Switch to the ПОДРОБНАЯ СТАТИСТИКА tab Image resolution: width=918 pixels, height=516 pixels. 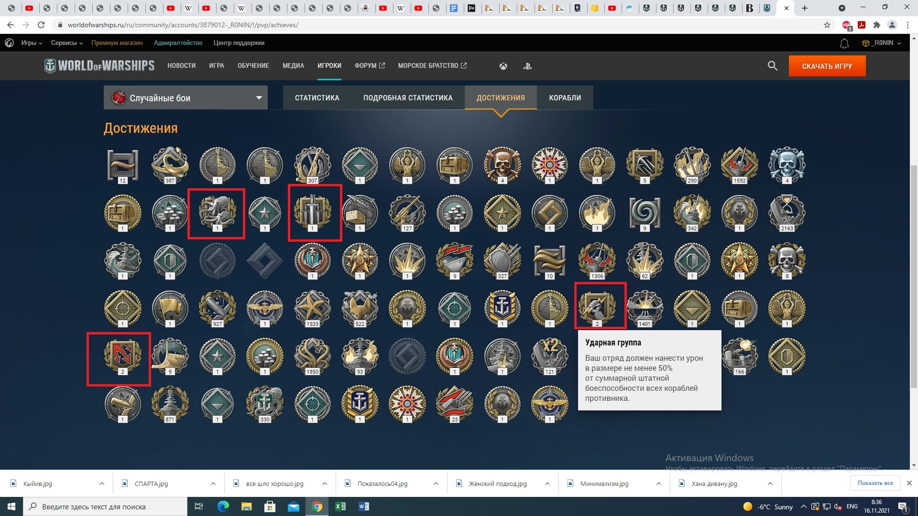coord(408,98)
